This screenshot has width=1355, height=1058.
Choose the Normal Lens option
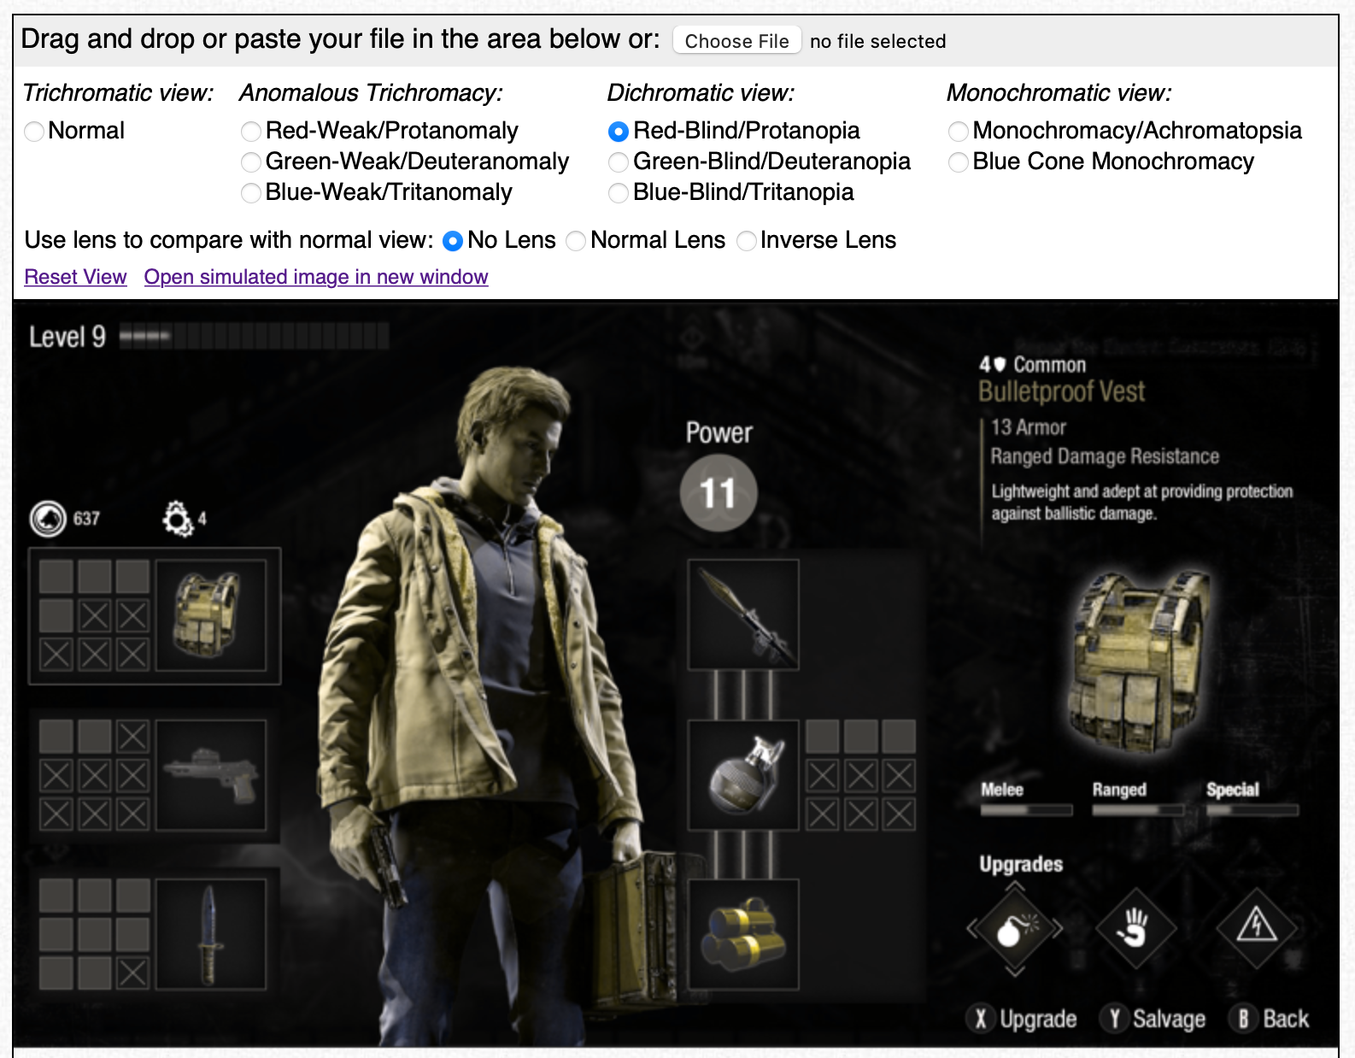pos(576,241)
